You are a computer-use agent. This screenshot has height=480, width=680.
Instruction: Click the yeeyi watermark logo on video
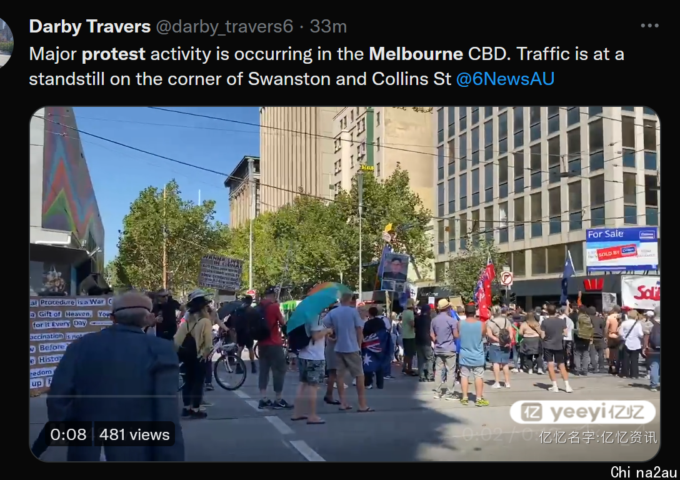582,412
